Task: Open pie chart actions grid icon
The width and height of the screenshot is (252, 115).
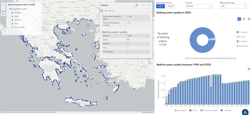Action: click(249, 19)
